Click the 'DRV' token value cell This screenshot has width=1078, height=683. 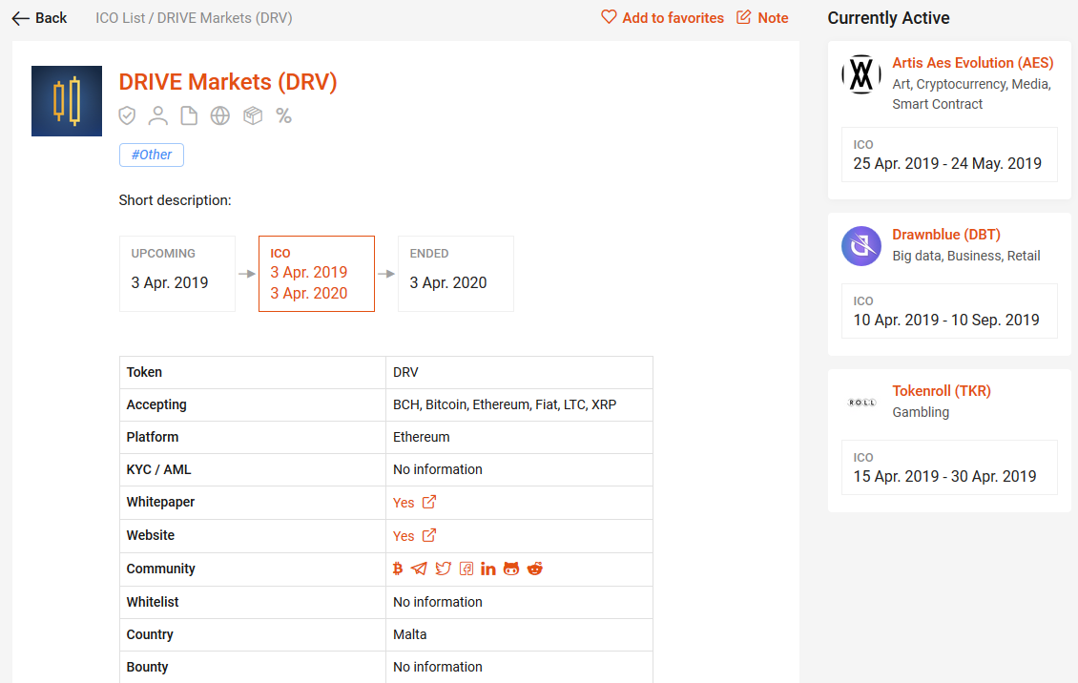pyautogui.click(x=519, y=372)
